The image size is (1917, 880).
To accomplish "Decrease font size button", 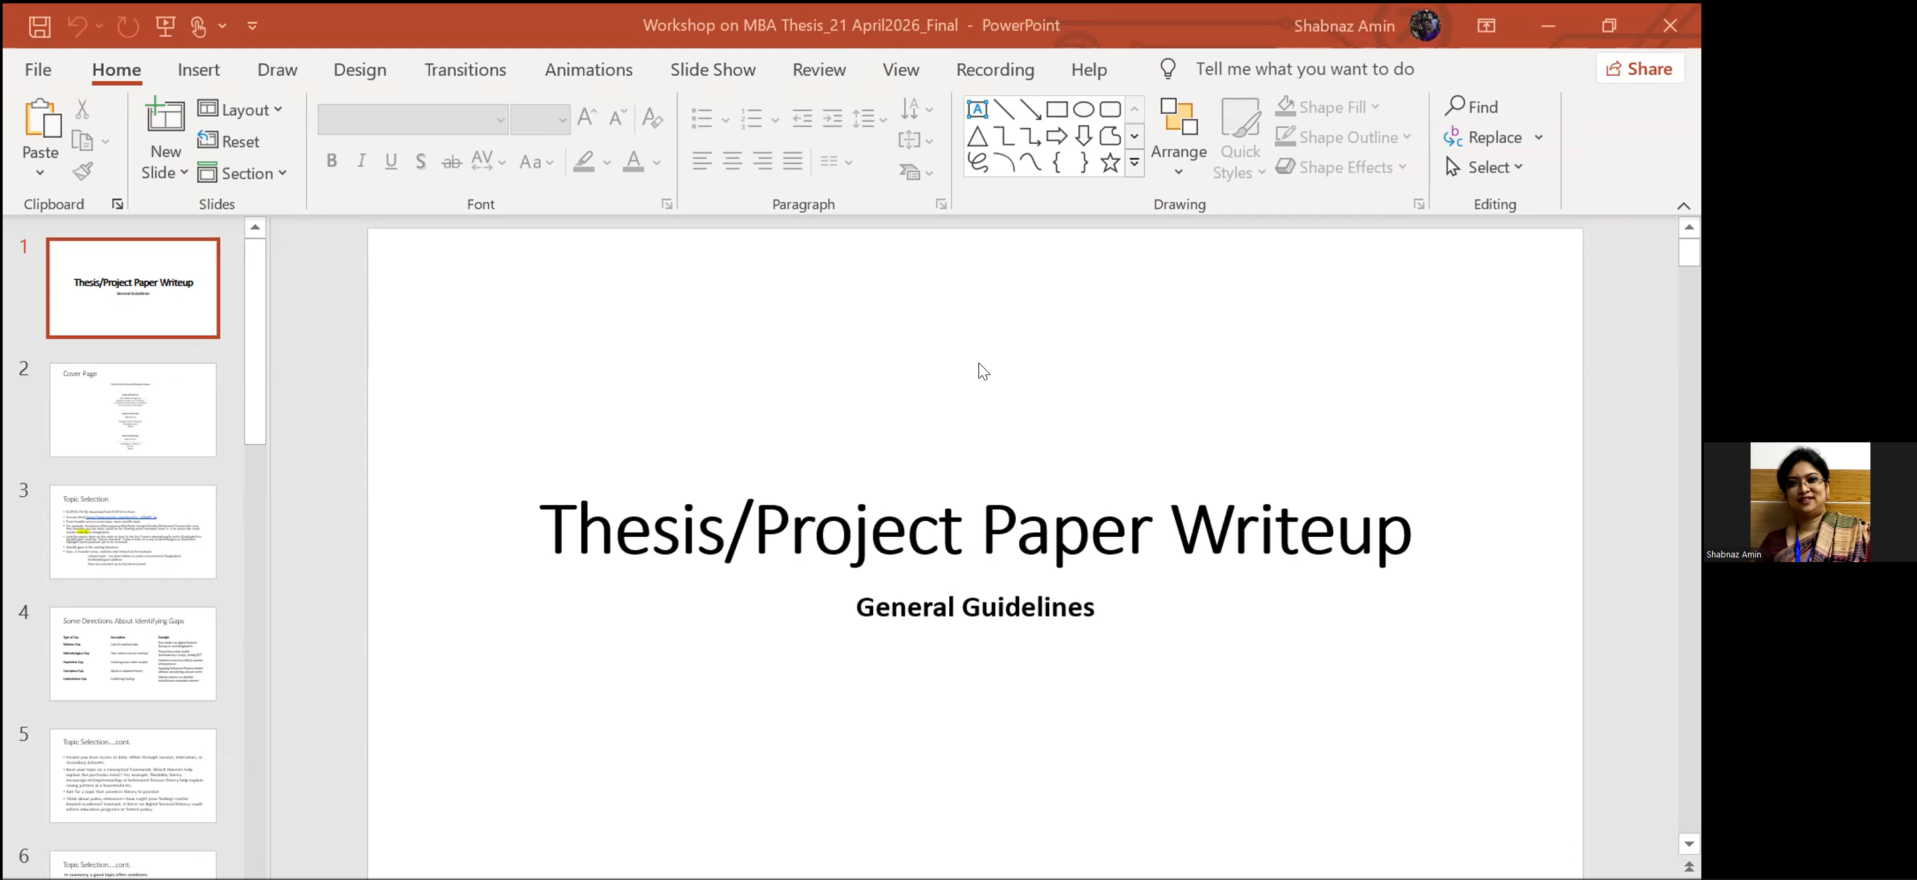I will (x=618, y=117).
